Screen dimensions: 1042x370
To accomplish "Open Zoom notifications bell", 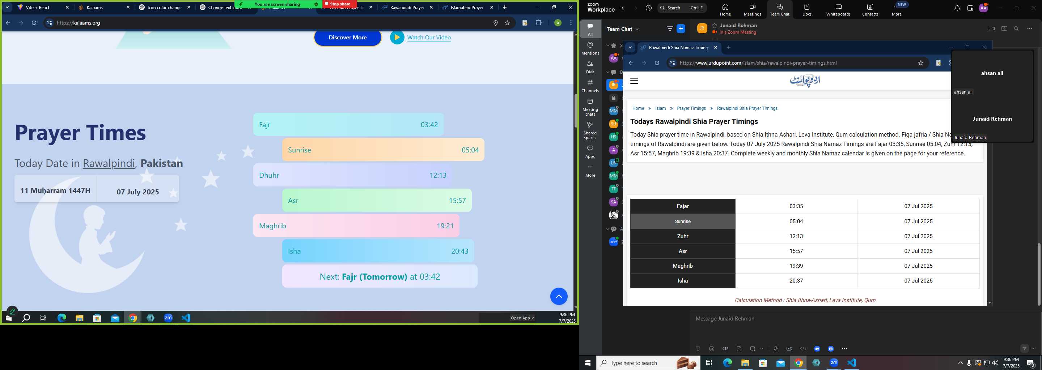I will pyautogui.click(x=957, y=8).
